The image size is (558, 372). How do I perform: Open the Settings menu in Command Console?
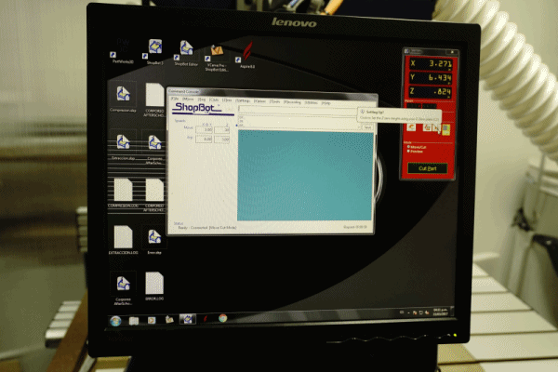[x=243, y=100]
